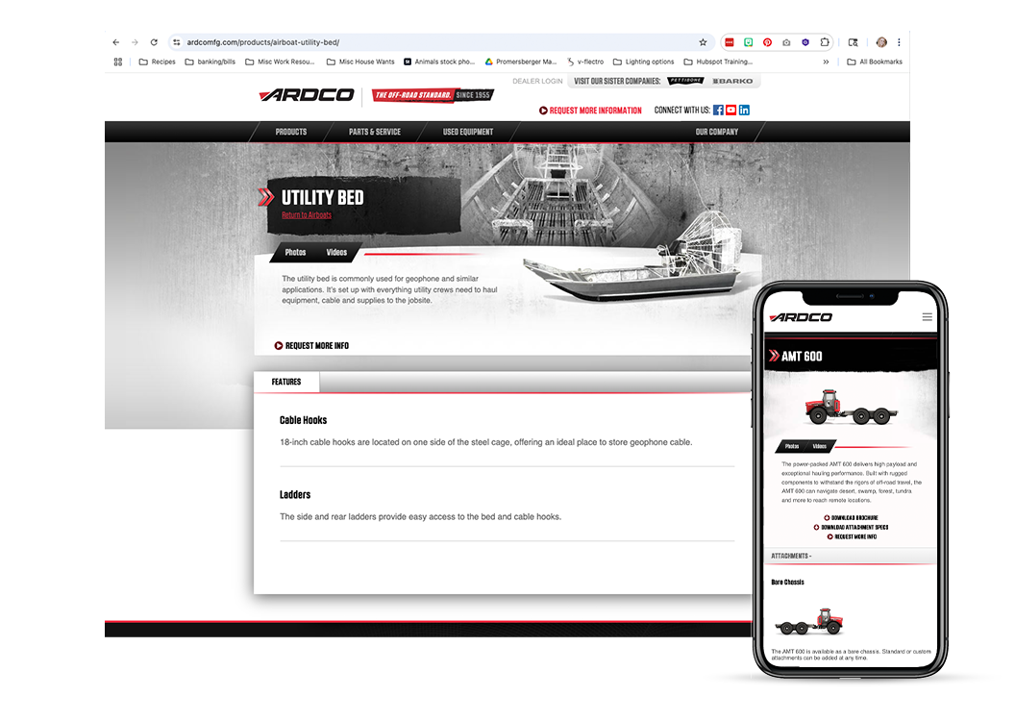Open the Chrome profile avatar

881,42
